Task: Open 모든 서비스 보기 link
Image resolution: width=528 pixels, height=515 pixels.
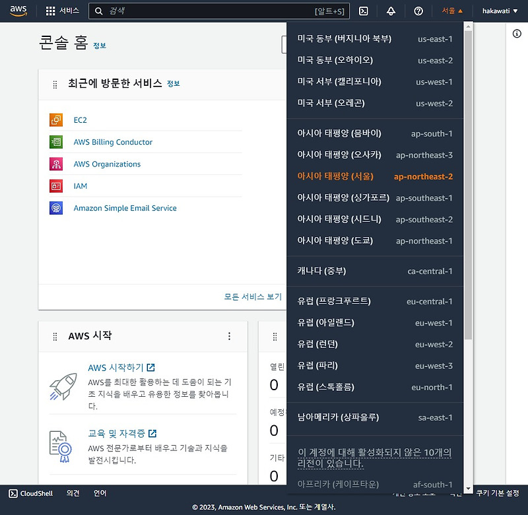Action: (254, 295)
